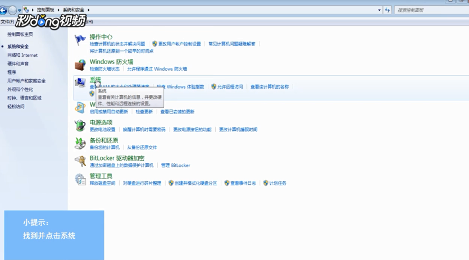Image resolution: width=469 pixels, height=260 pixels.
Task: Click 唤醒计算机时需要密码 link
Action: (x=144, y=130)
